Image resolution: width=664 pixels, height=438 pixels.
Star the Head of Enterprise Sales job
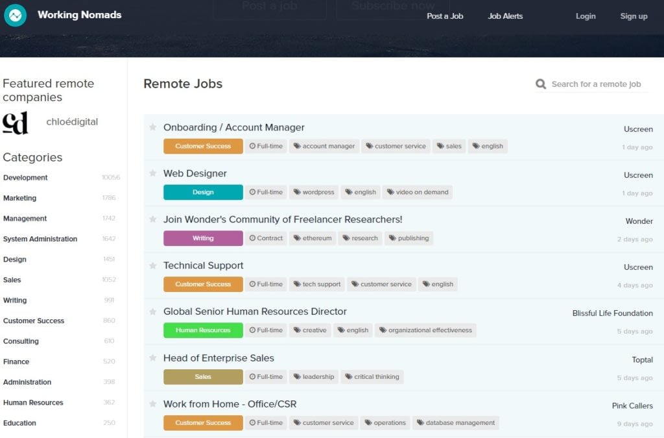click(153, 358)
